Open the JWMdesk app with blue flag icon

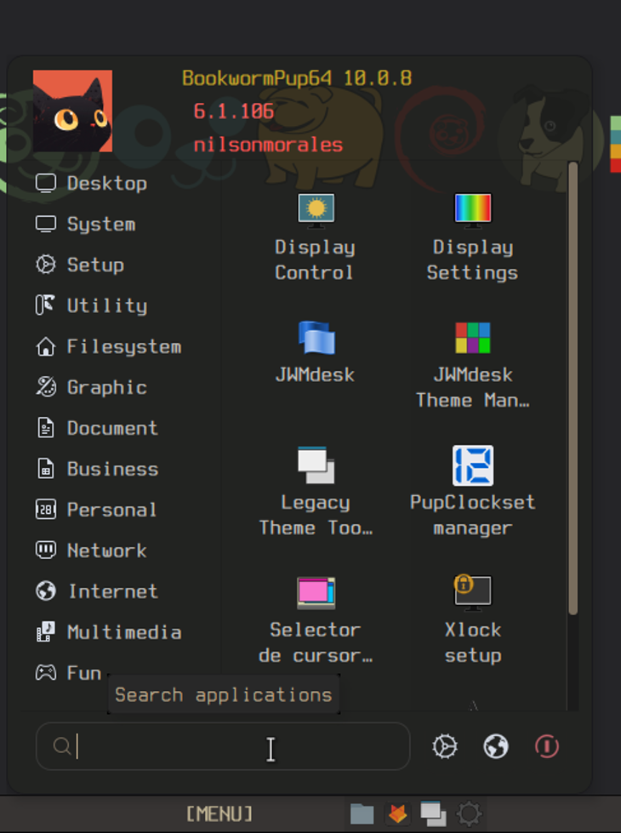point(315,351)
